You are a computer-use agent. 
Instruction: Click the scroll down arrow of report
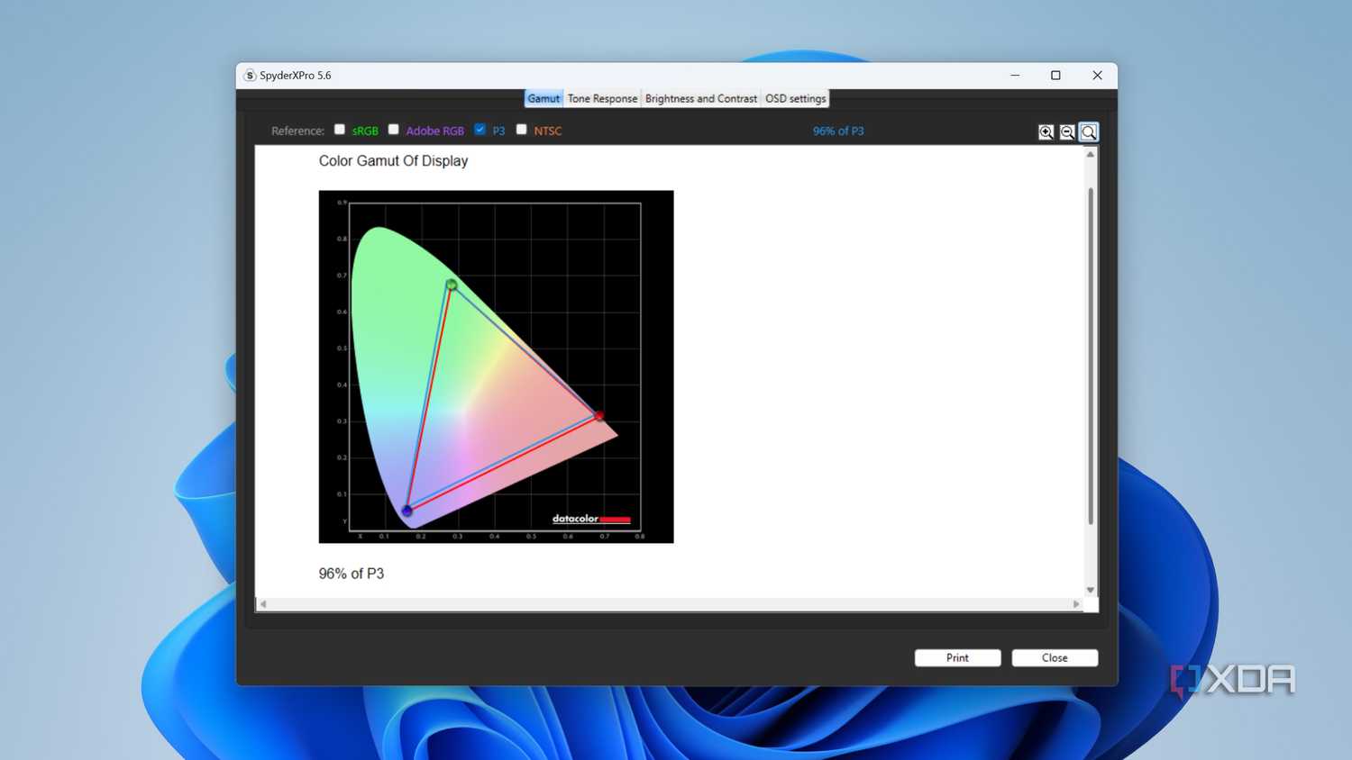coord(1091,590)
